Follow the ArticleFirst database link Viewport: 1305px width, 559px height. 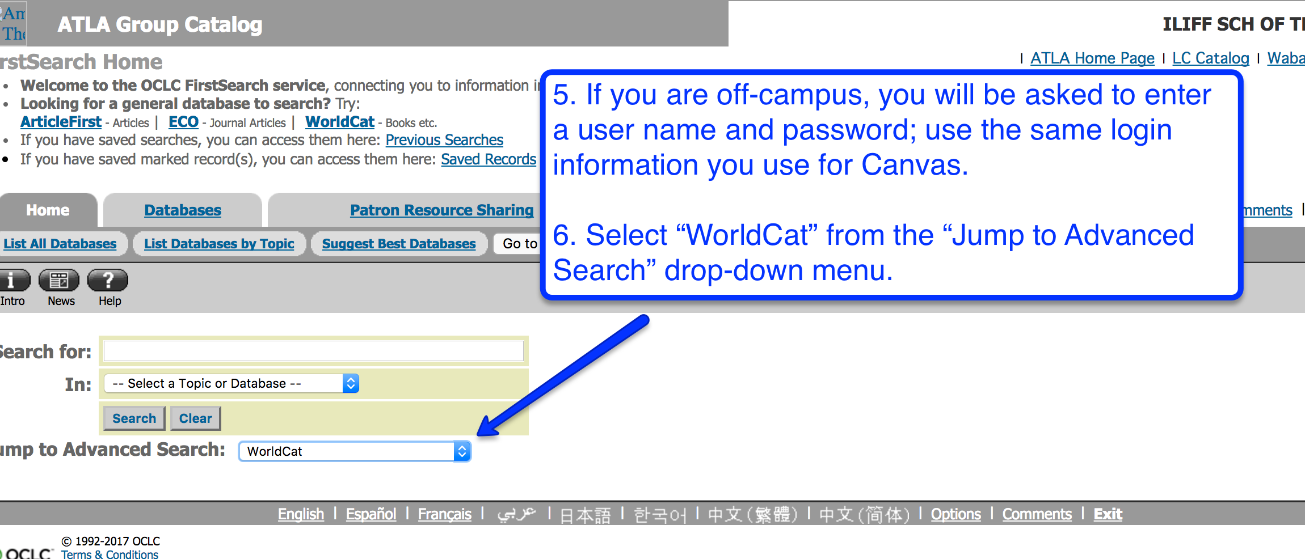tap(61, 122)
